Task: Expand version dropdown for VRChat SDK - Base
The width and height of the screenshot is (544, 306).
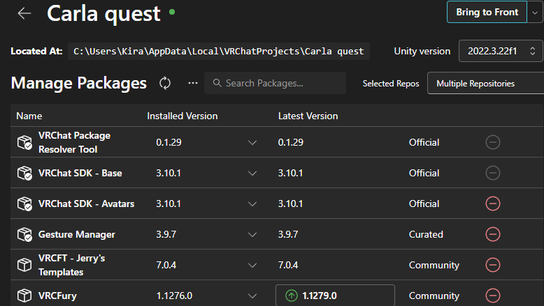Action: click(252, 173)
